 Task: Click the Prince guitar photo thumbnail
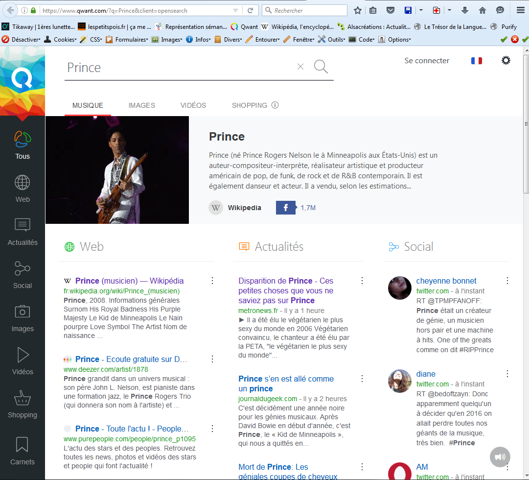[117, 170]
